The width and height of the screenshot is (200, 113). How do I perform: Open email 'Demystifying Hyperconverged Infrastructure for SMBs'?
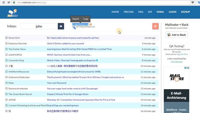pos(74,72)
